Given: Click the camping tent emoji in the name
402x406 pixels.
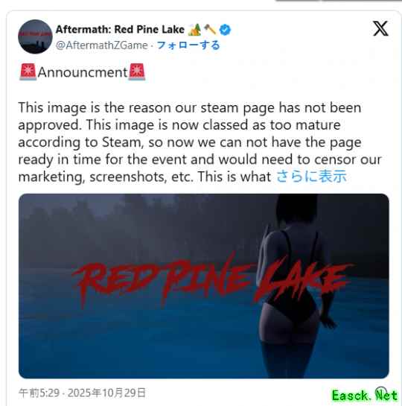Looking at the screenshot, I should [x=194, y=30].
